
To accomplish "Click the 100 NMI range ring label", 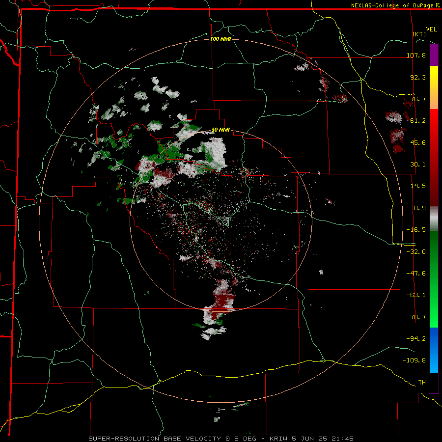I will click(x=221, y=39).
